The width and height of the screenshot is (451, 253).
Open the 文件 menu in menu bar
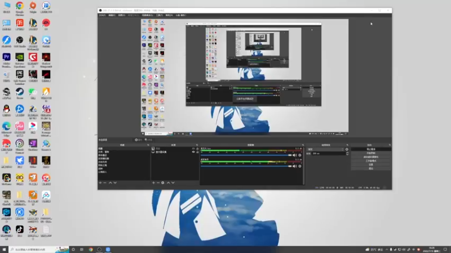(102, 15)
